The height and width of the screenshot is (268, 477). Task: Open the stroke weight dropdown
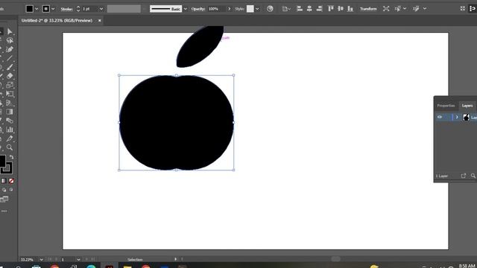(101, 9)
